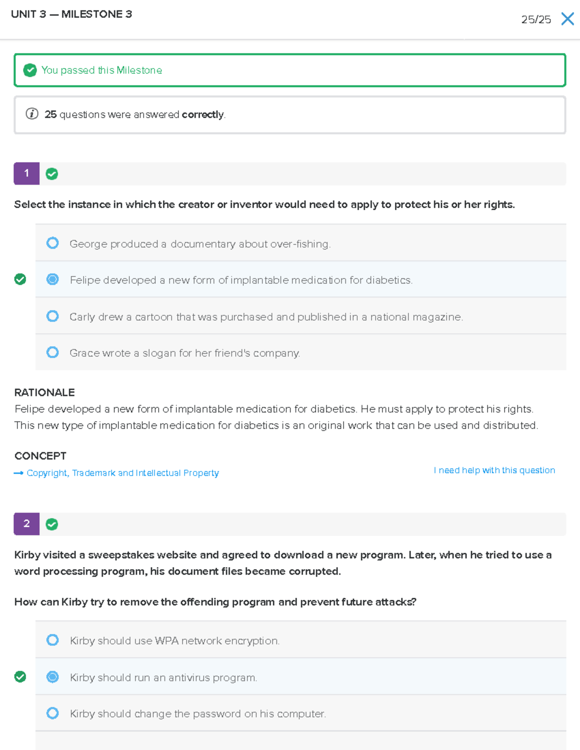The width and height of the screenshot is (580, 750).
Task: Choose the change the password option
Action: point(53,713)
